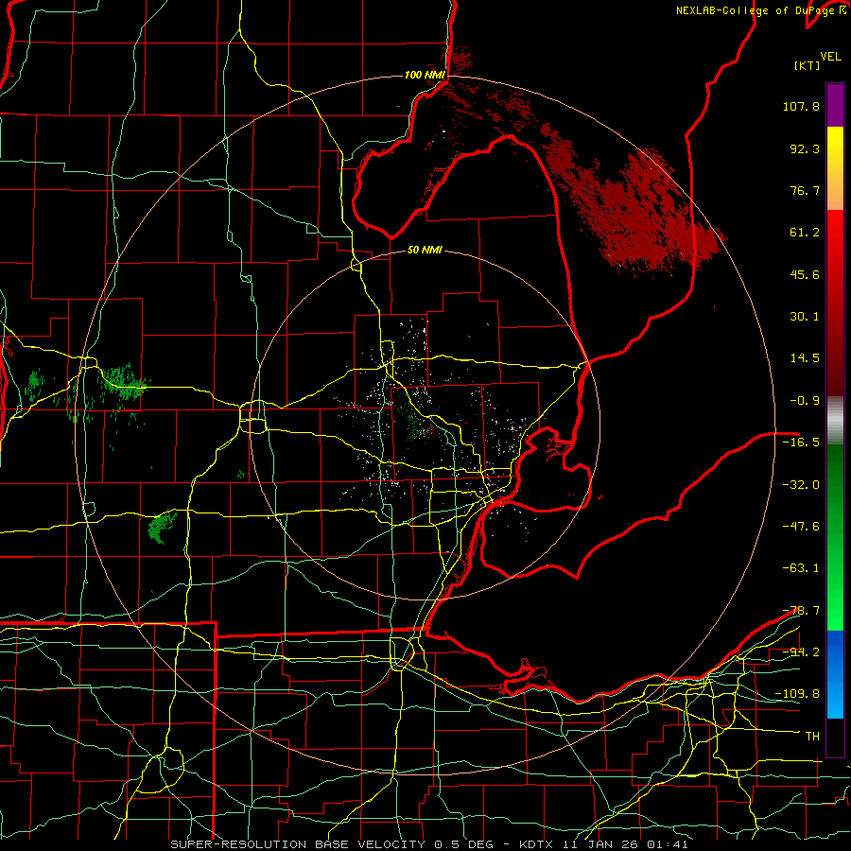851x851 pixels.
Task: Click the TH legend label
Action: [812, 736]
